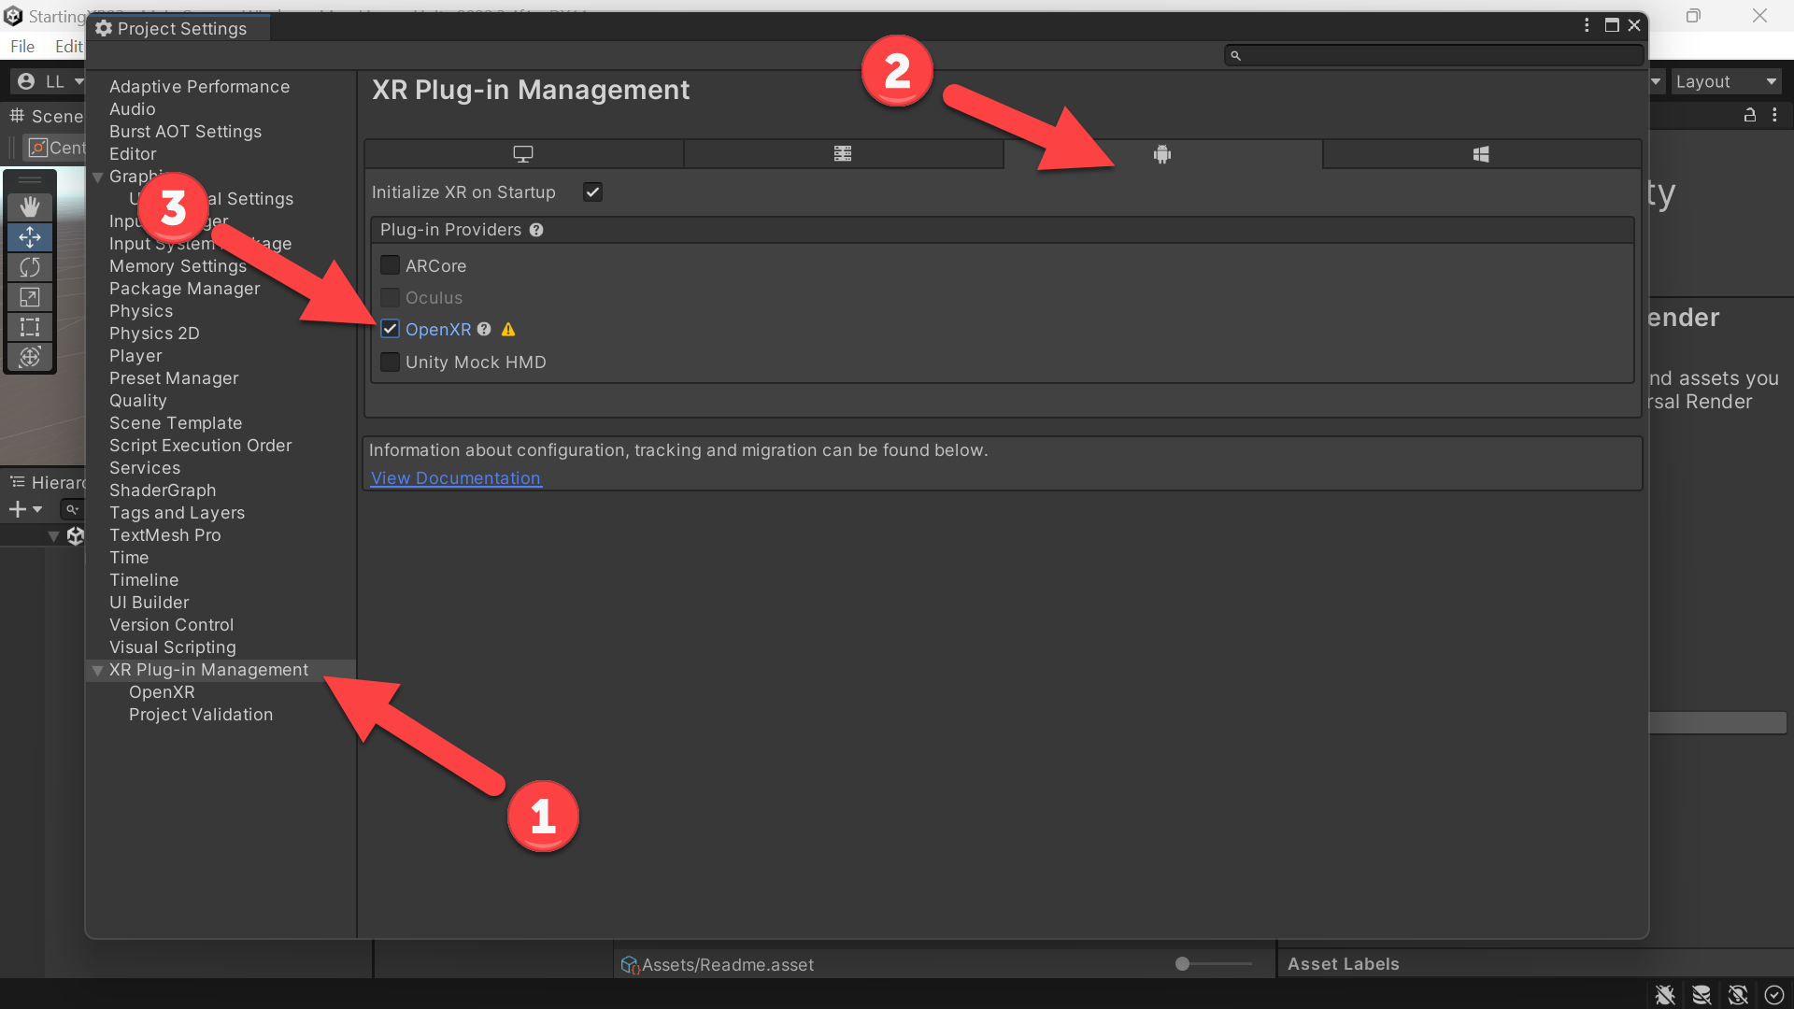This screenshot has height=1009, width=1794.
Task: Open the Layout dropdown
Action: pos(1726,81)
